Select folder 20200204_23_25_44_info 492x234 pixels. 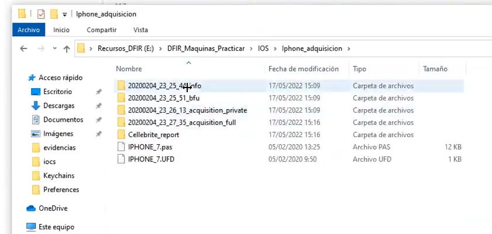(288, 86)
